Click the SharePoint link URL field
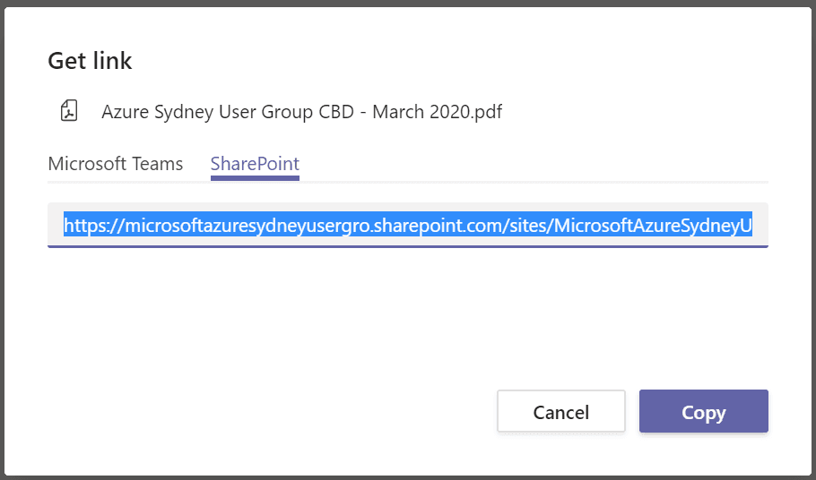The width and height of the screenshot is (816, 480). 408,226
